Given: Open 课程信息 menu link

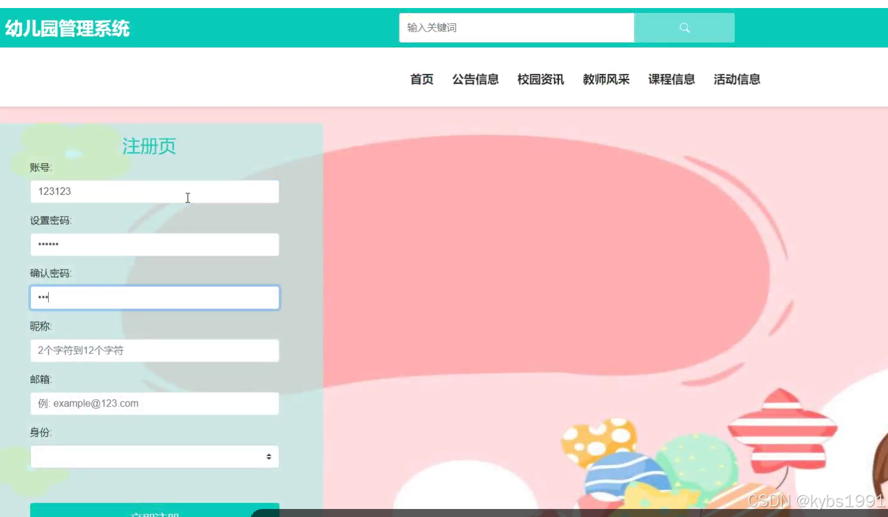Looking at the screenshot, I should [x=672, y=79].
